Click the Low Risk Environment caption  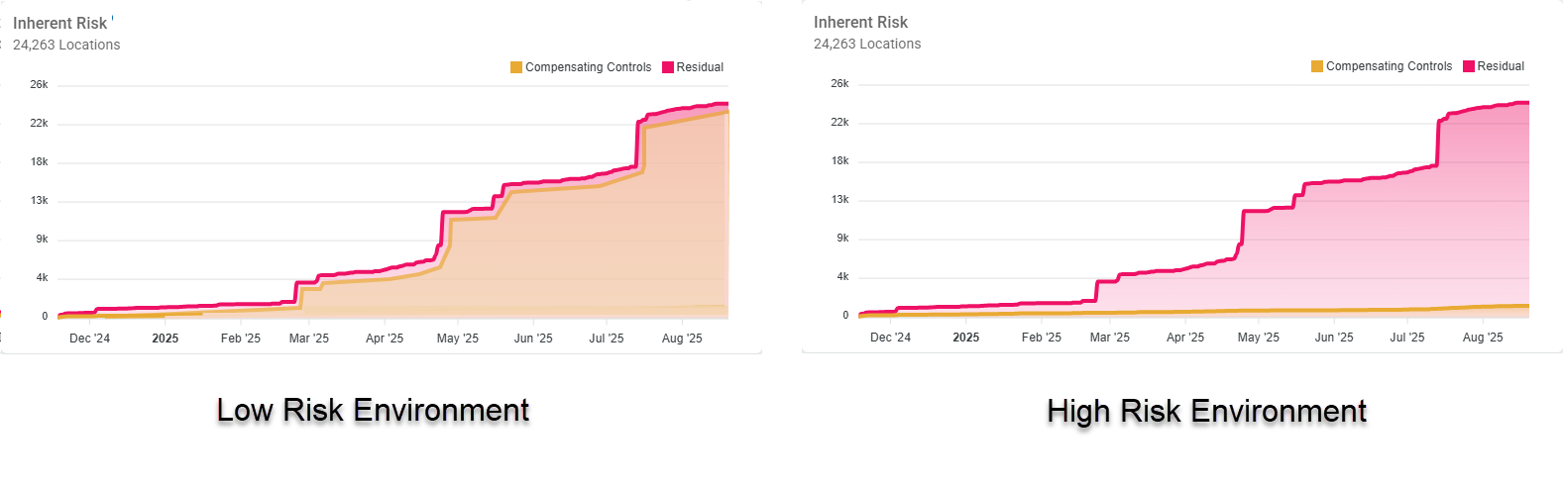coord(373,410)
